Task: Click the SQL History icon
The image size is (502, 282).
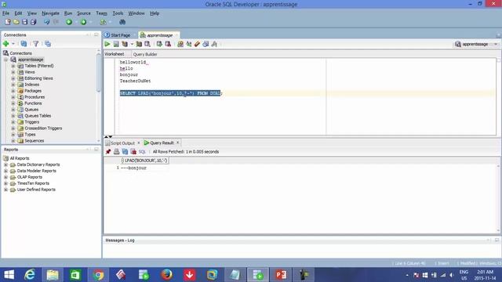Action: [206, 44]
